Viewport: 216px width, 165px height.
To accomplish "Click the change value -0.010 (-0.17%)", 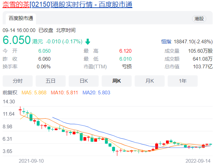I will pyautogui.click(x=64, y=41).
